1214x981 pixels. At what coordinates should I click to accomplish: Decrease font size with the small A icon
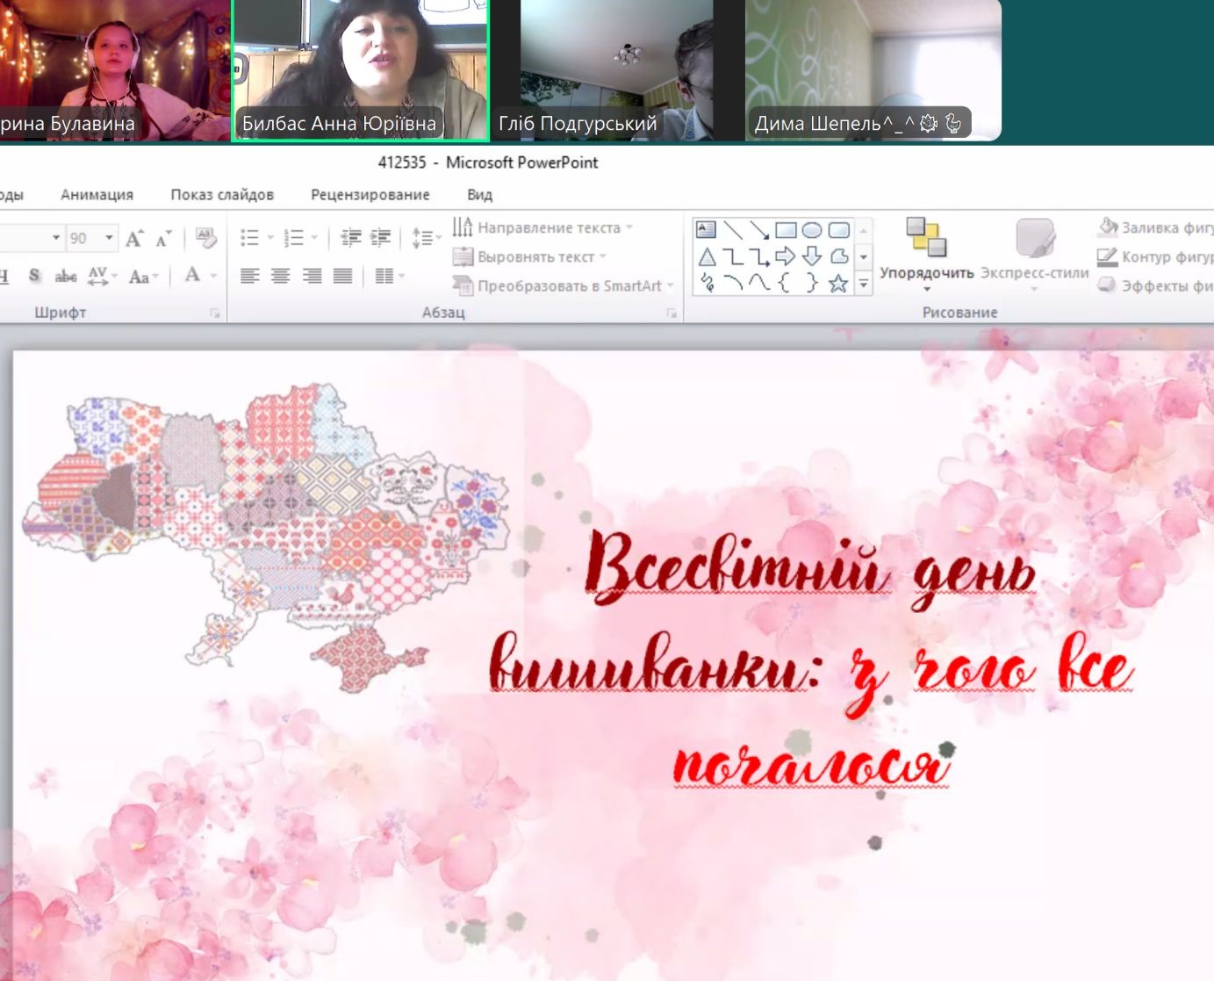pos(163,238)
